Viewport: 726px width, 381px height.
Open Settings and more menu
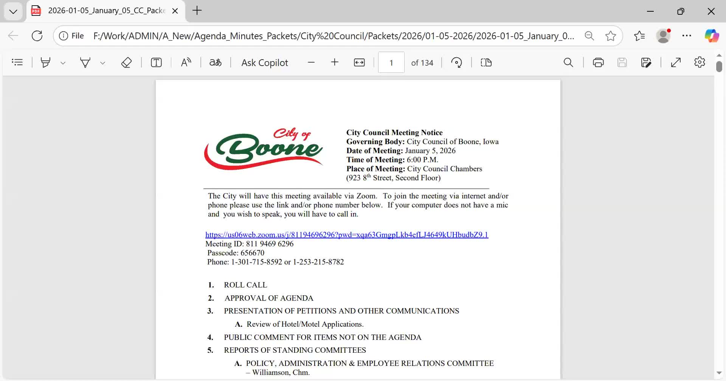[x=687, y=36]
